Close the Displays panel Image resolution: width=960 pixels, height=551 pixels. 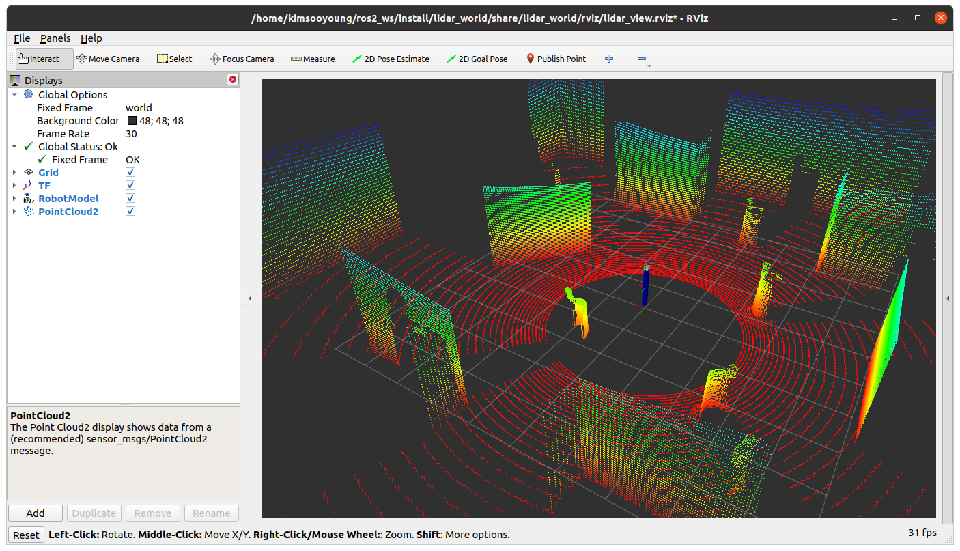click(x=233, y=80)
